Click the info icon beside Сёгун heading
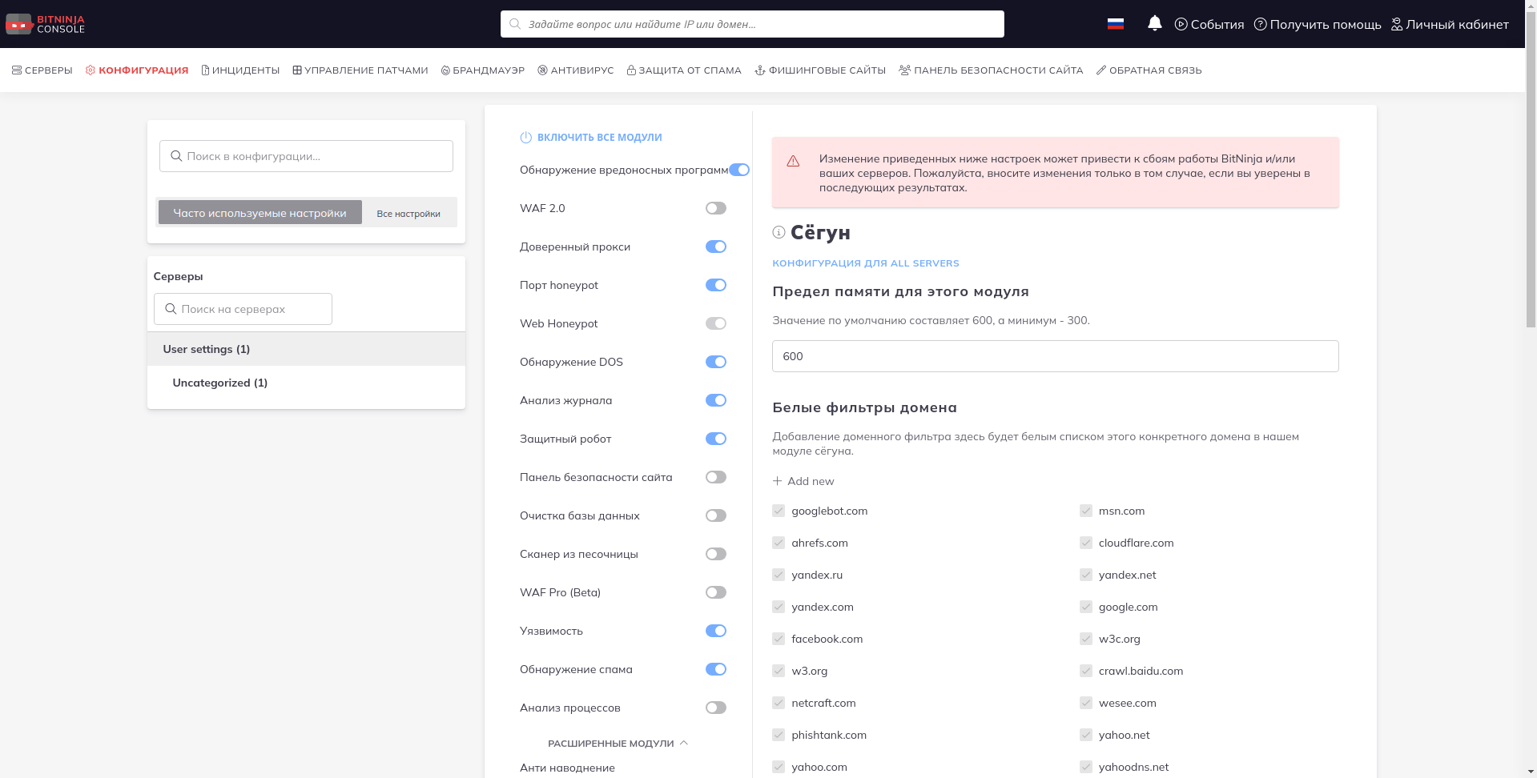The width and height of the screenshot is (1537, 778). (779, 232)
